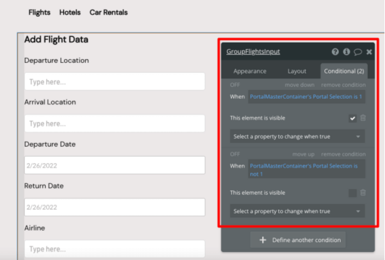Click the Departure Location text input
385x260 pixels.
coord(114,82)
